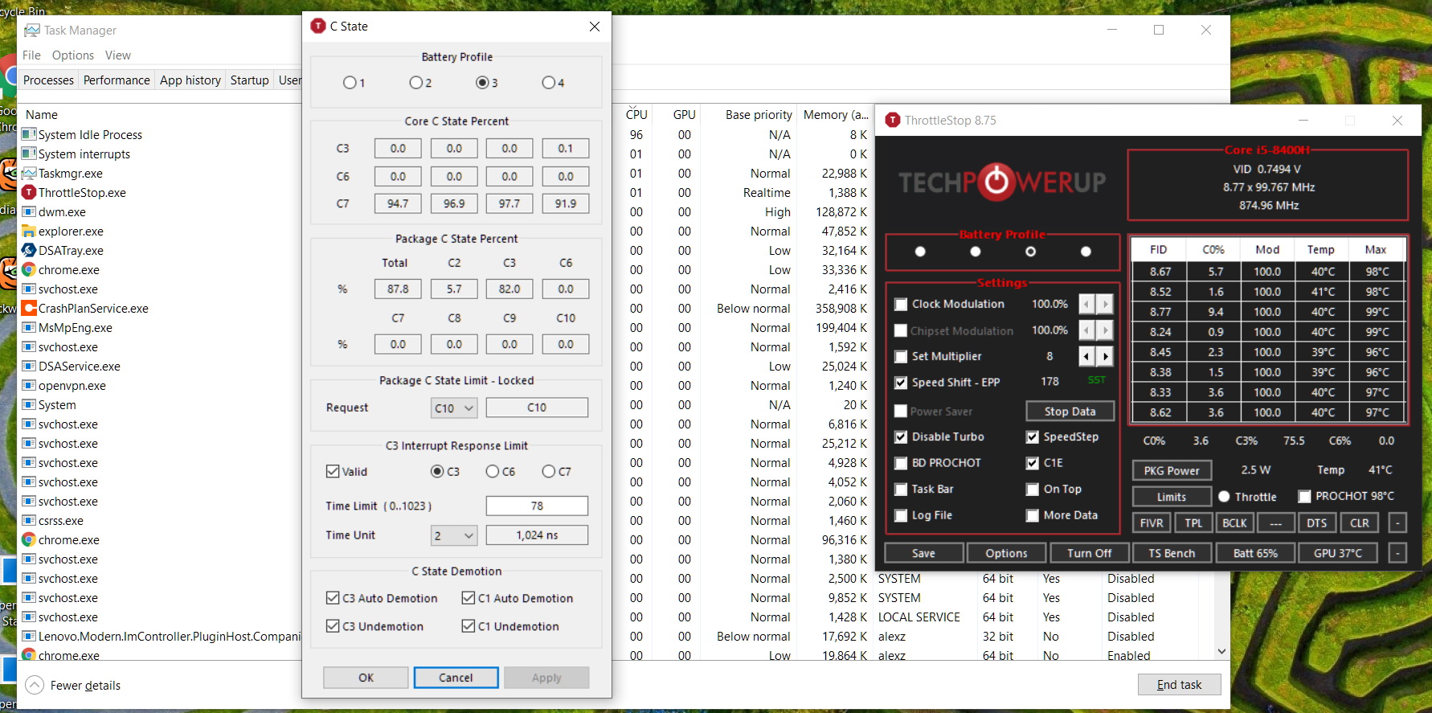Image resolution: width=1432 pixels, height=713 pixels.
Task: Click Task Manager scrollbar down arrow
Action: pos(1221,651)
